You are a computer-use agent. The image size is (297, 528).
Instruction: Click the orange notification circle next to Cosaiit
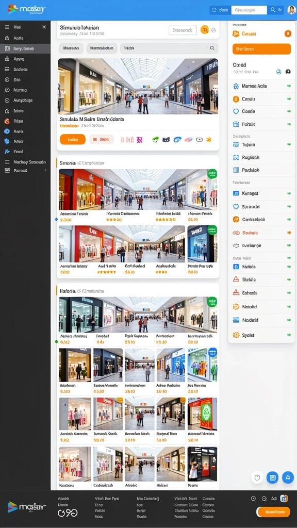(288, 34)
